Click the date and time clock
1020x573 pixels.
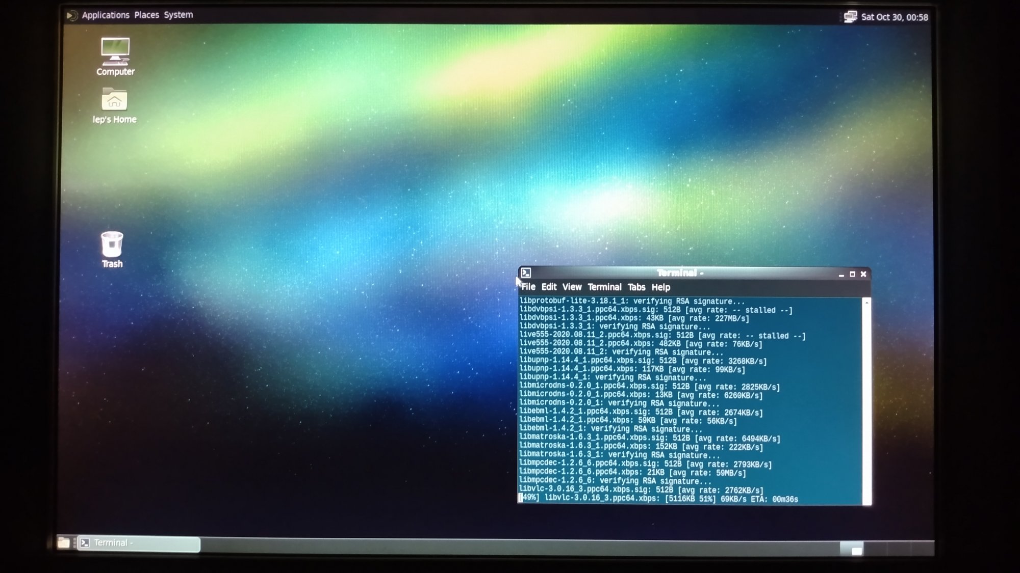click(x=894, y=17)
